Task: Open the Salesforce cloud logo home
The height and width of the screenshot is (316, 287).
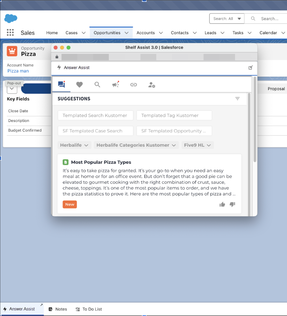Action: coord(11,18)
